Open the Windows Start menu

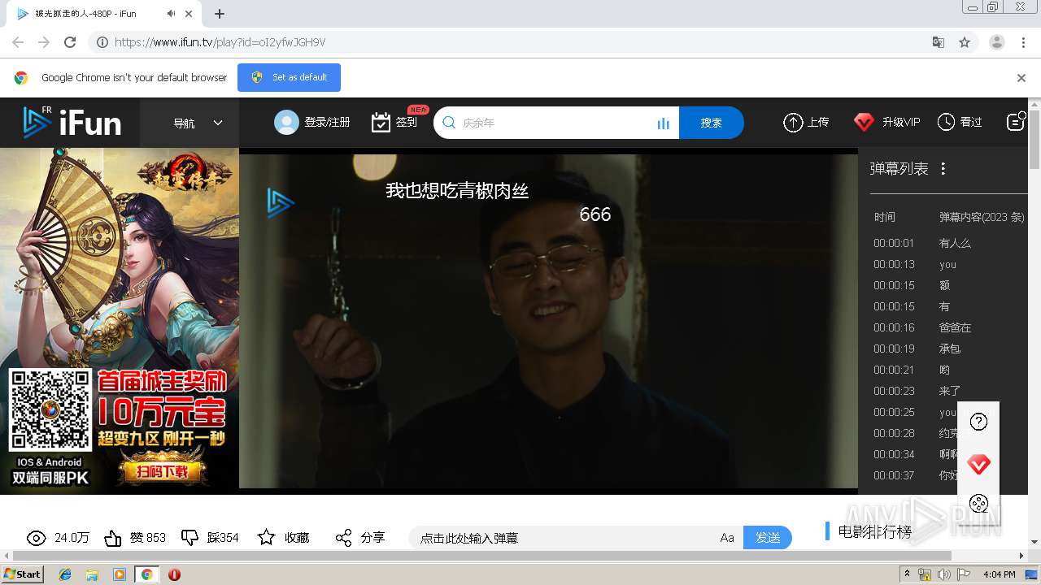(x=22, y=574)
